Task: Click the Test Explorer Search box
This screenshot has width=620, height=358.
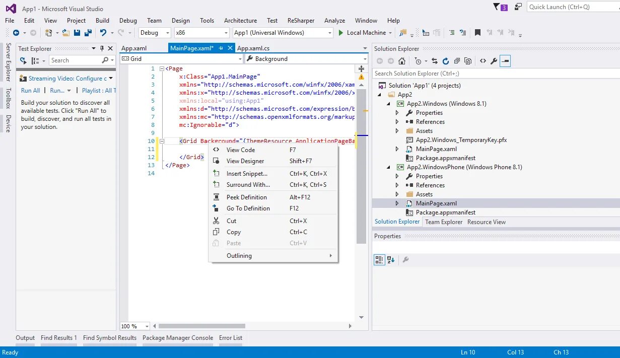Action: 82,60
